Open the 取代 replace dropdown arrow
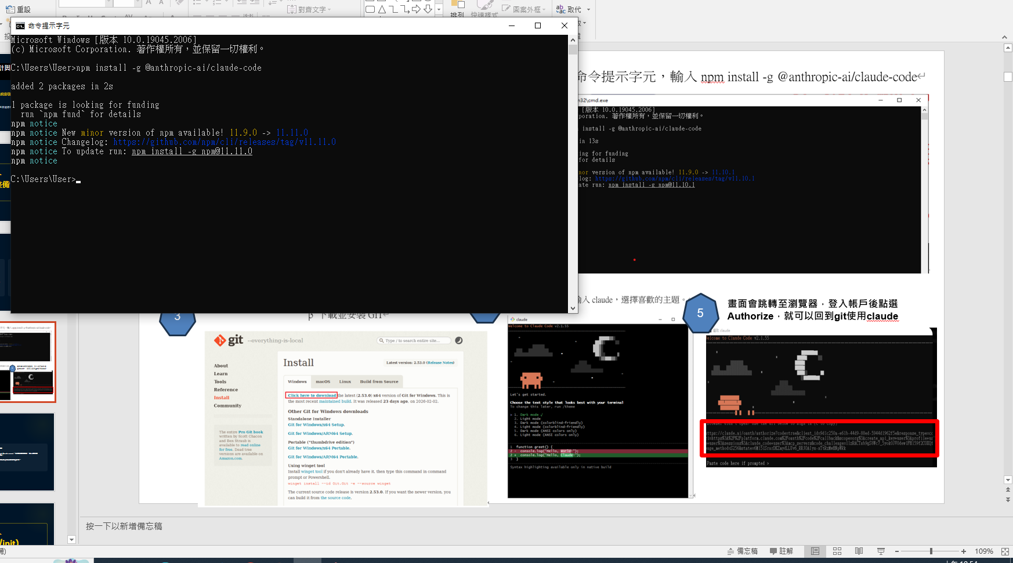The image size is (1013, 563). [x=588, y=9]
